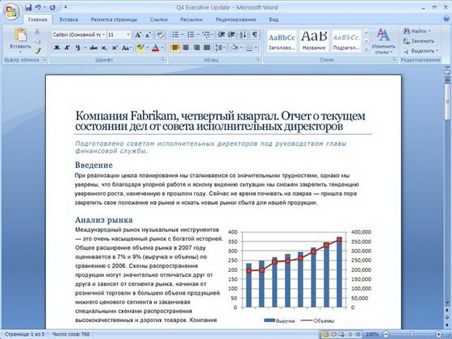Copy selection in the clipboard group
This screenshot has width=452, height=339.
coord(37,41)
